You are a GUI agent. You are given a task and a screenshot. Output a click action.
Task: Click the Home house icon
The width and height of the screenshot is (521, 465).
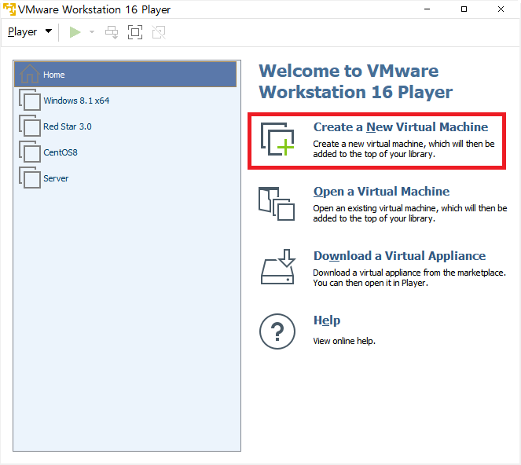tap(30, 74)
